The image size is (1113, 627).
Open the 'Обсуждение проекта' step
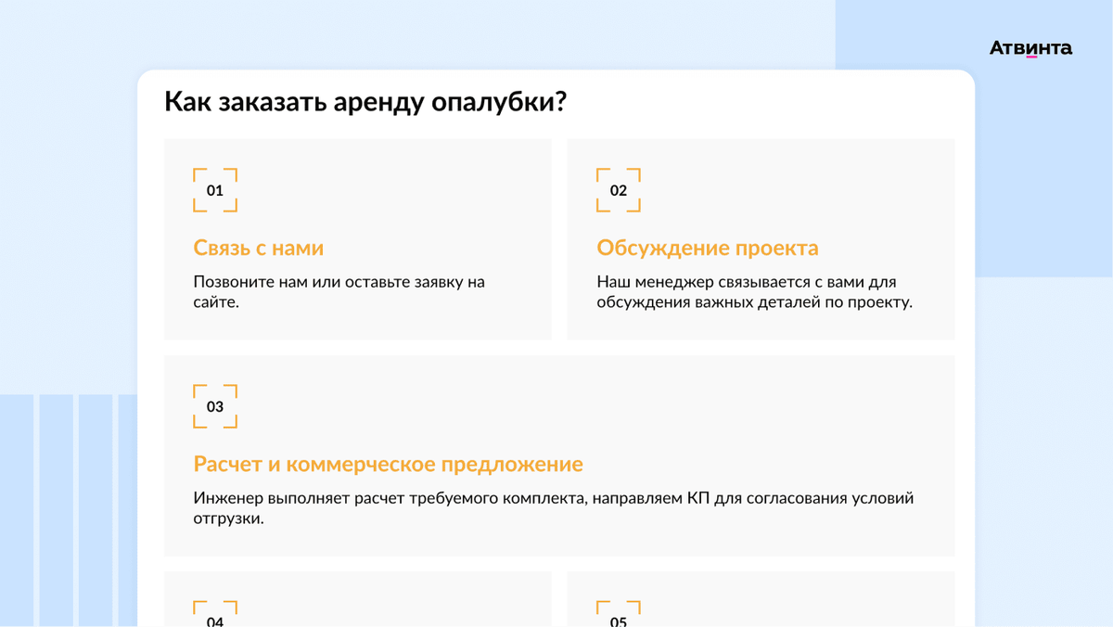707,248
